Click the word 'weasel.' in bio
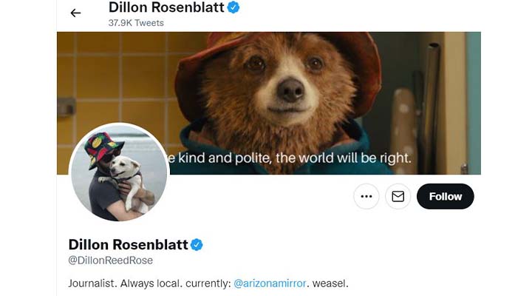Screen dimensions: 515x296 [330, 283]
